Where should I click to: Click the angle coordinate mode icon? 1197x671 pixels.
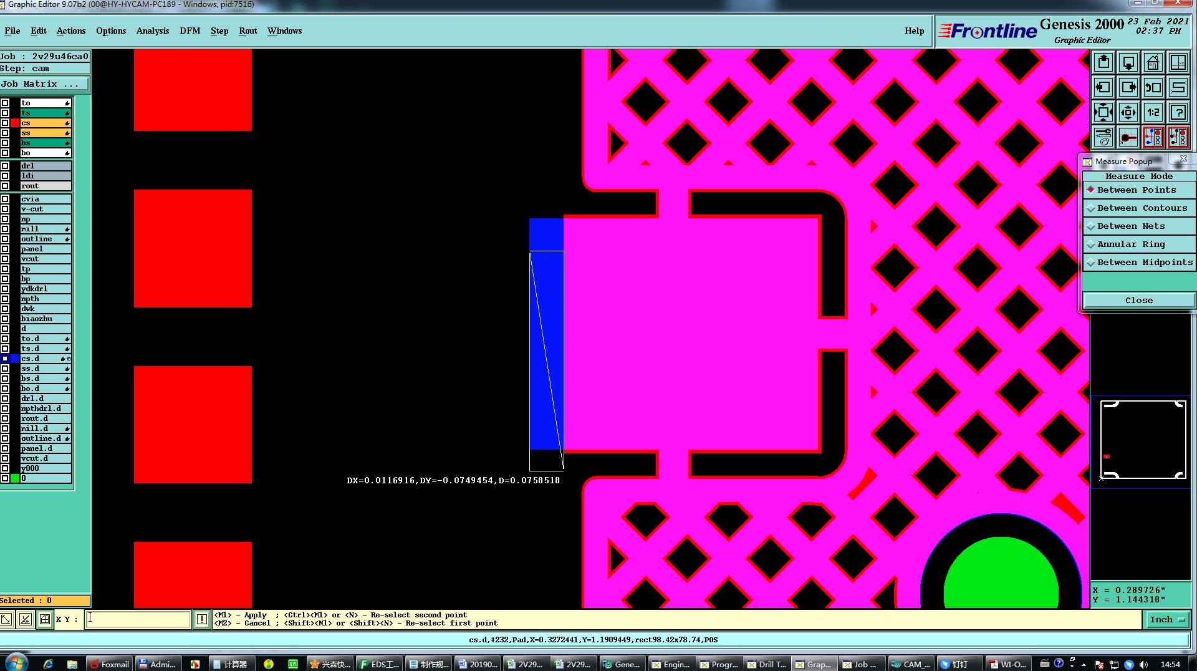click(26, 619)
